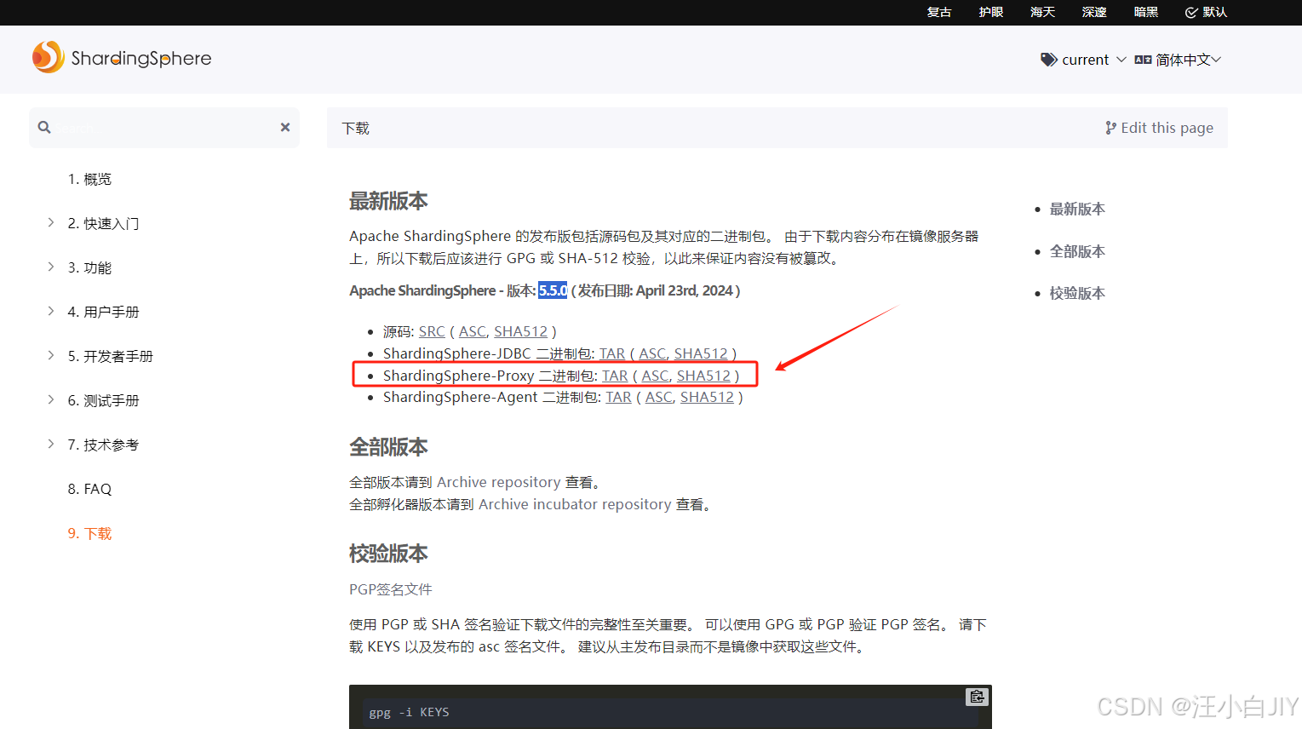Expand the 6. 测试手册 chevron

pos(50,399)
